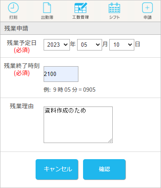Click the 残業予定日 field label
This screenshot has height=188, width=161.
tap(22, 43)
